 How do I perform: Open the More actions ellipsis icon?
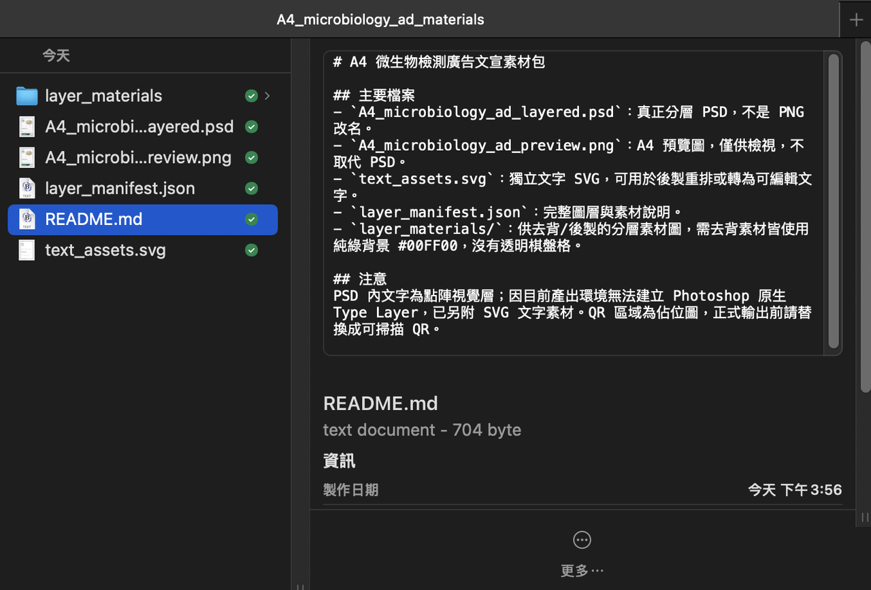tap(582, 540)
